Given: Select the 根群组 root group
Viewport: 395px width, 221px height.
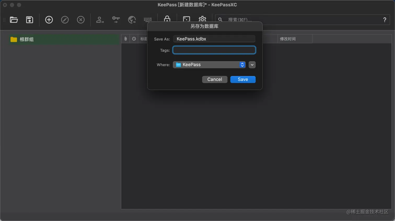Looking at the screenshot, I should click(64, 39).
